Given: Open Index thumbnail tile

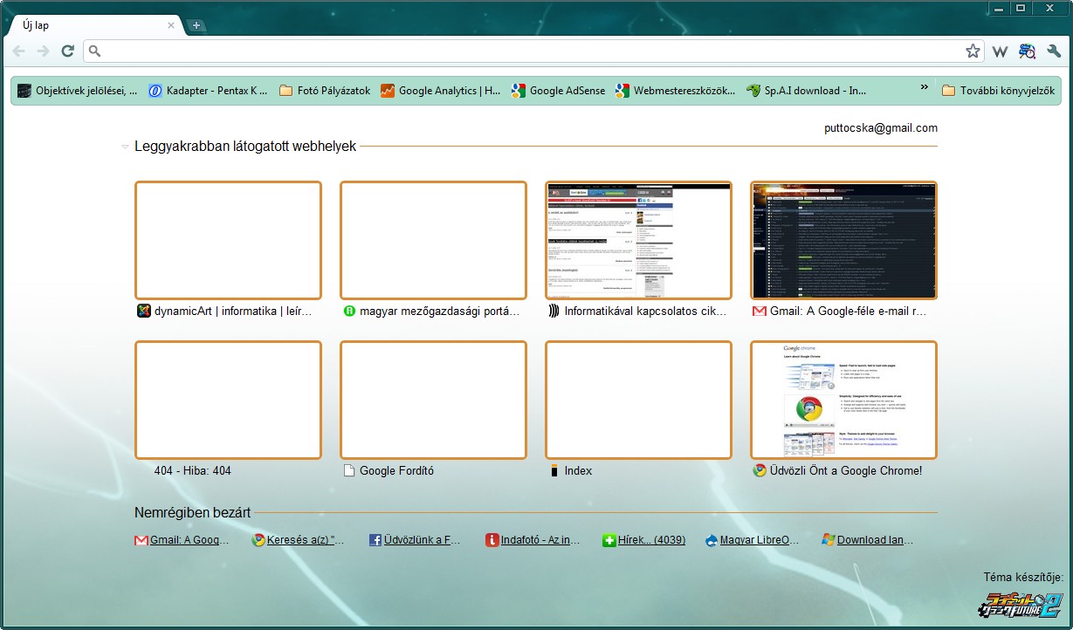Looking at the screenshot, I should [x=638, y=401].
